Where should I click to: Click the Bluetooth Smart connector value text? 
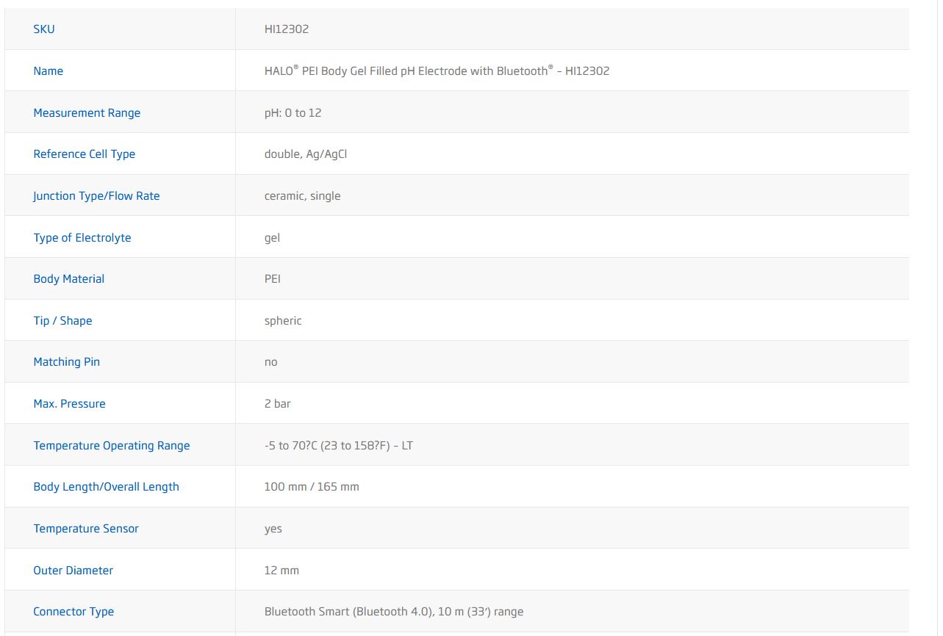click(394, 612)
